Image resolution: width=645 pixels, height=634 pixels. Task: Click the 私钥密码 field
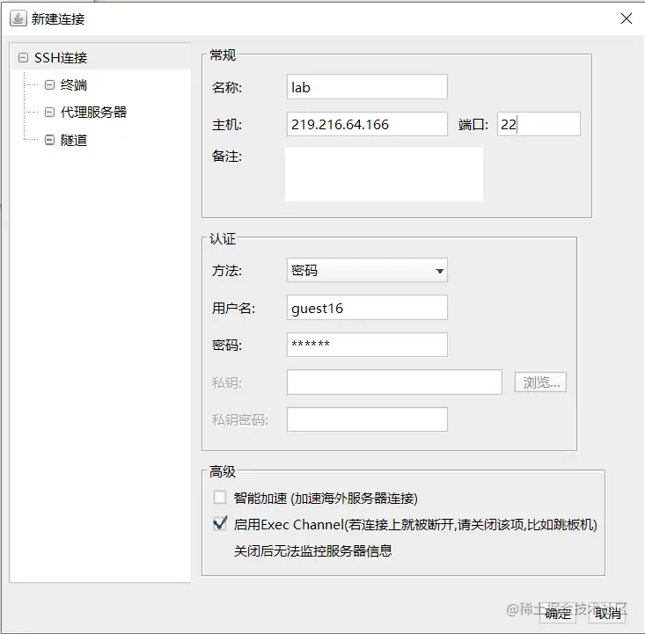coord(367,419)
